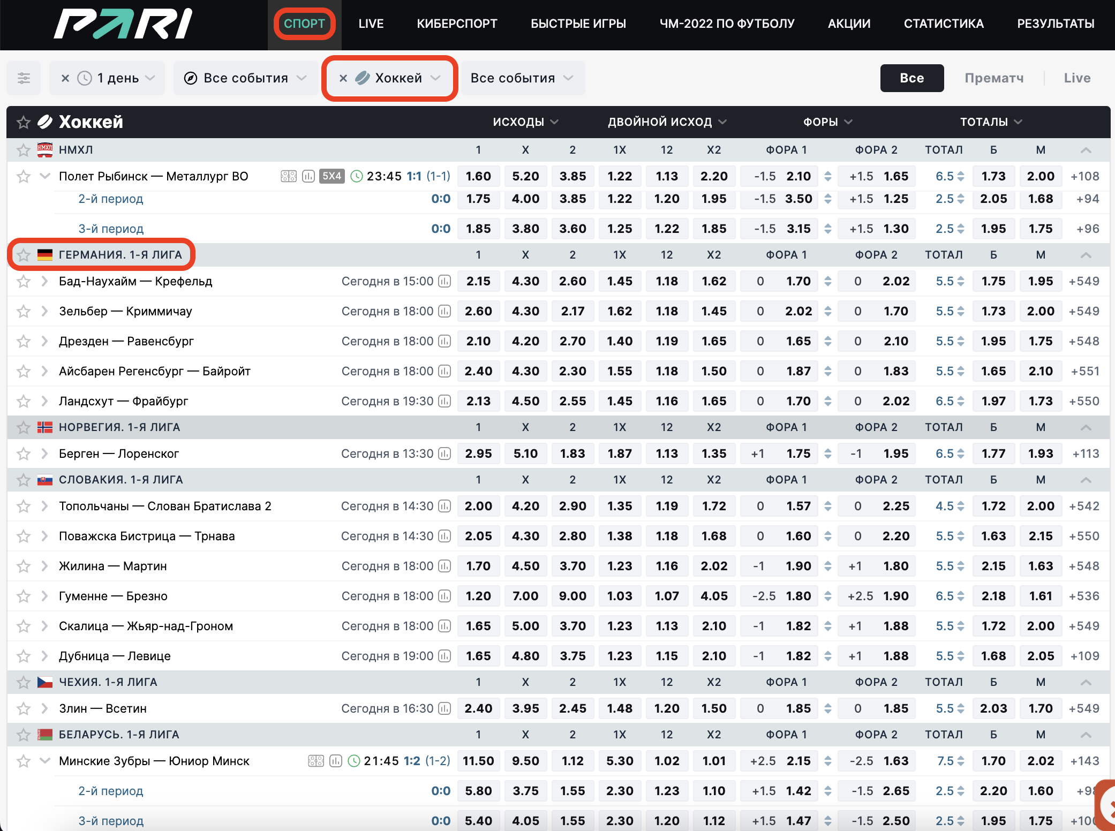1115x831 pixels.
Task: Favorite the Злин — Всетин match
Action: 23,708
